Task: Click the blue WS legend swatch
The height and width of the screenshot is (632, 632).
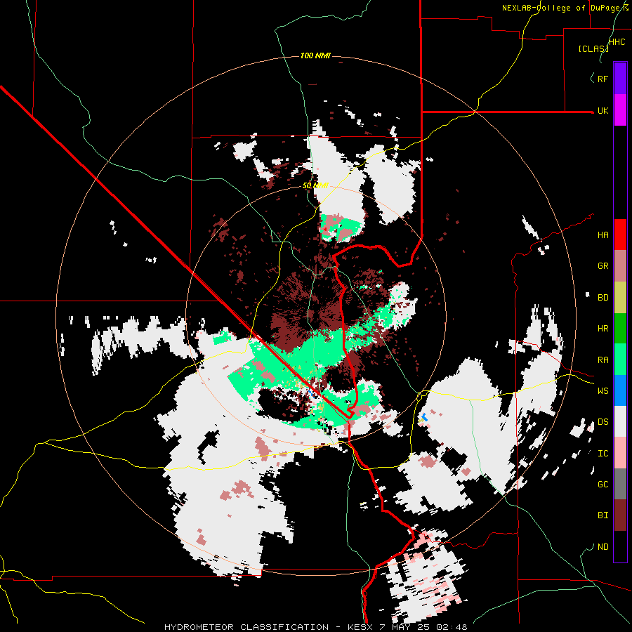Action: pyautogui.click(x=620, y=390)
